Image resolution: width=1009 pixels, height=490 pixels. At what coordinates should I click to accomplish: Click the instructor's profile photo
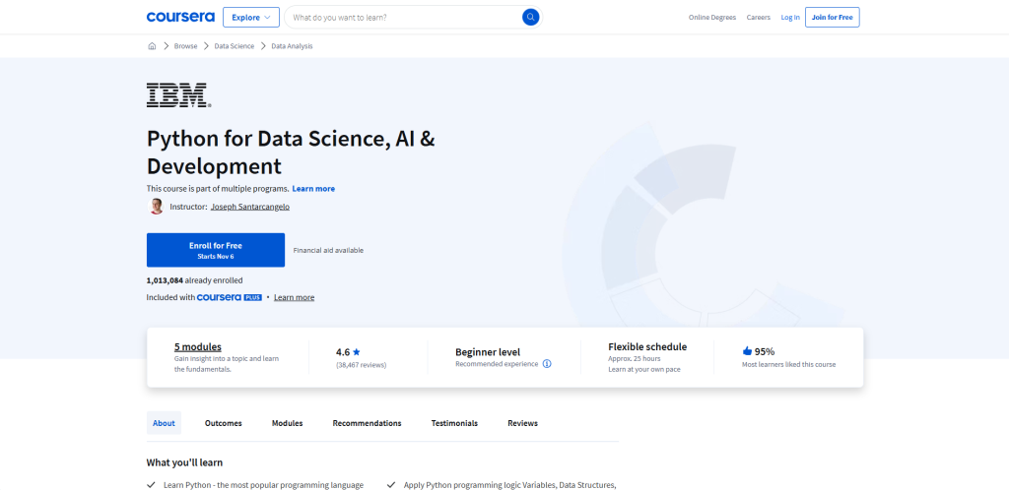156,207
